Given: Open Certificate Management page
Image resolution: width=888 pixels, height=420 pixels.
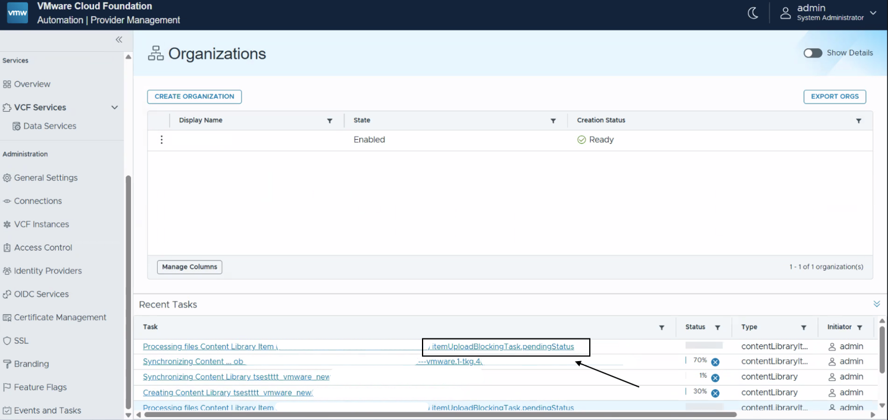Looking at the screenshot, I should click(60, 318).
